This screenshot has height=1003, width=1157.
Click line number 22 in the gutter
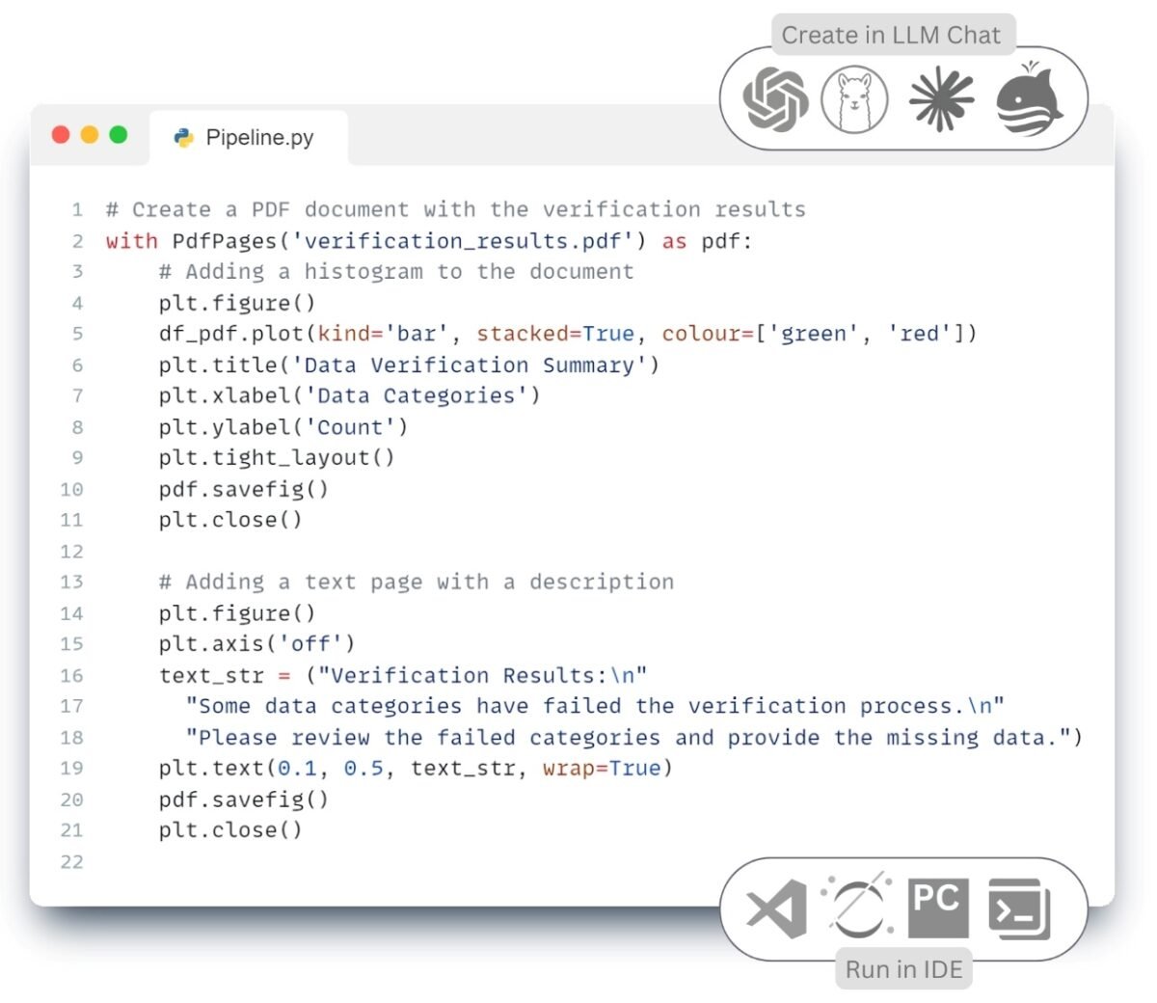coord(72,862)
